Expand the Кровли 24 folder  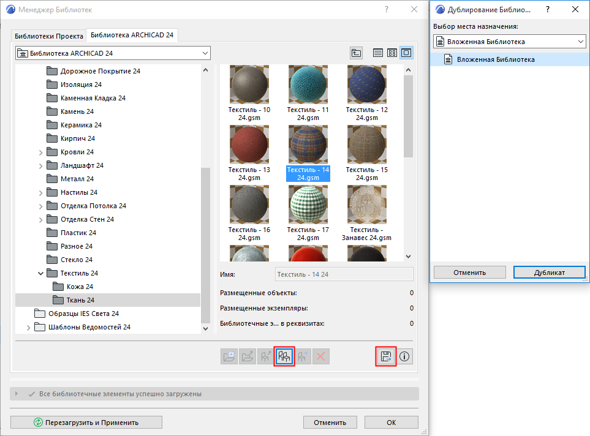pos(40,152)
